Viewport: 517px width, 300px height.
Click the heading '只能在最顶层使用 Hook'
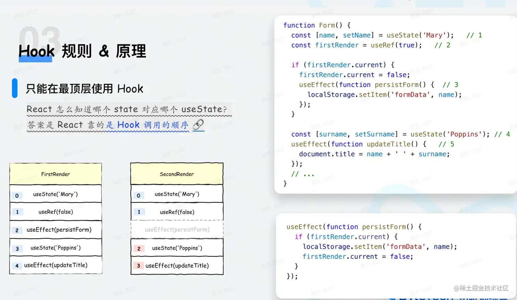(x=84, y=89)
